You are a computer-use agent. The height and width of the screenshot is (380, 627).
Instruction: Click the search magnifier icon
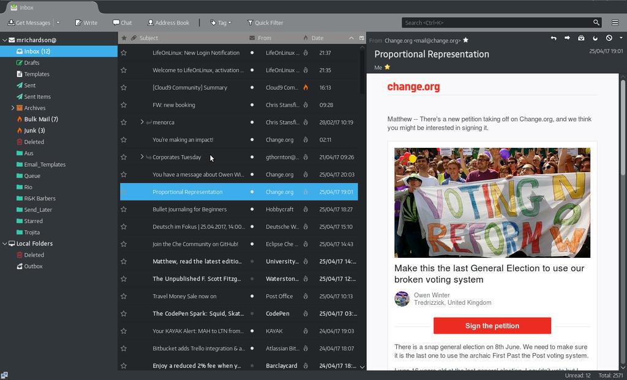point(596,23)
